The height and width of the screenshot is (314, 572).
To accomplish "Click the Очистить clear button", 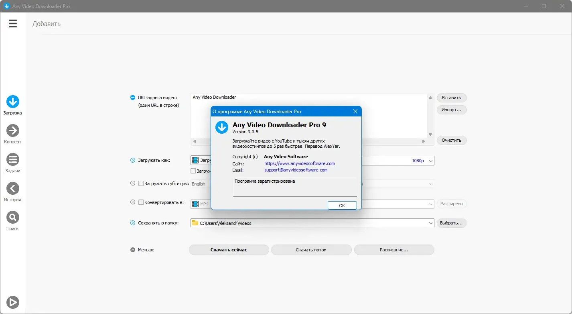I will point(452,140).
